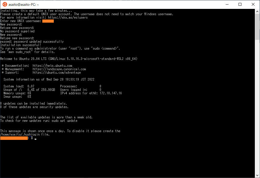260x178 pixels.
Task: Click the https://landscape.canonical.com management URL
Action: click(59, 69)
